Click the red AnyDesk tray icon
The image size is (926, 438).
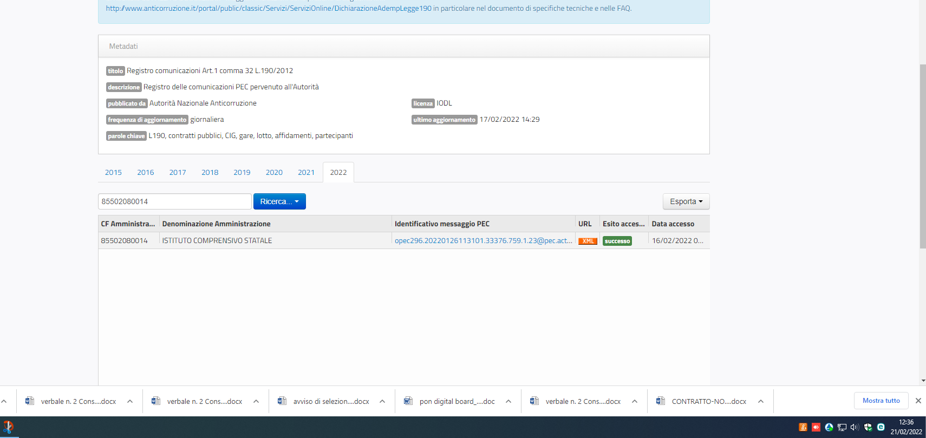pos(816,427)
